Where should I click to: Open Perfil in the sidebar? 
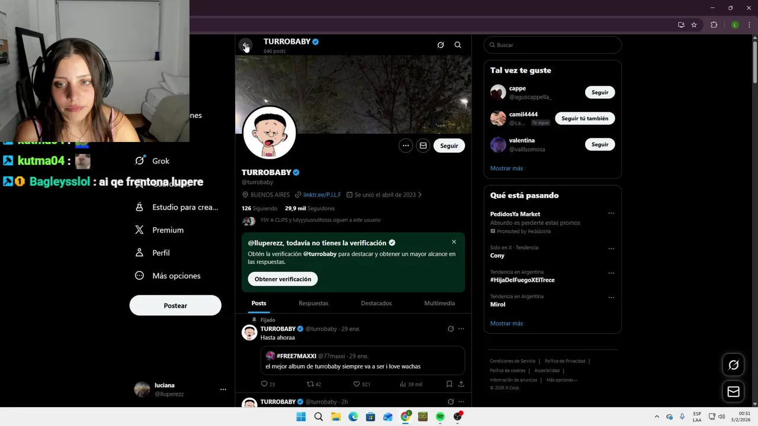[153, 253]
